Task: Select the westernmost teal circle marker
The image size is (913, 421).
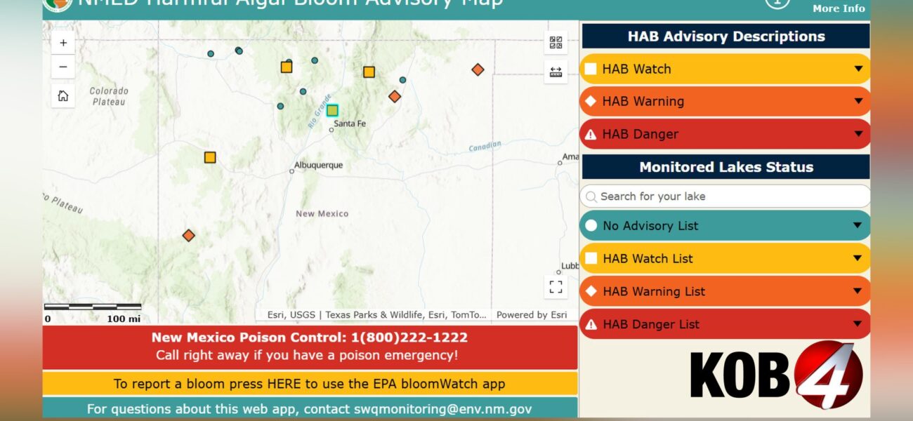Action: click(x=211, y=53)
